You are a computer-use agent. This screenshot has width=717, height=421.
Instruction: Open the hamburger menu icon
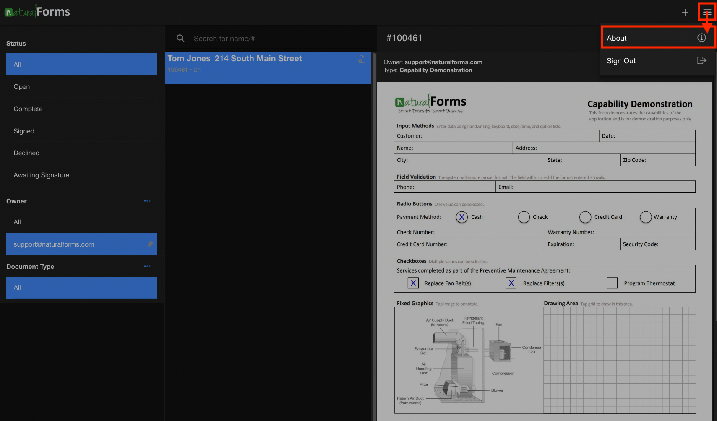click(707, 12)
